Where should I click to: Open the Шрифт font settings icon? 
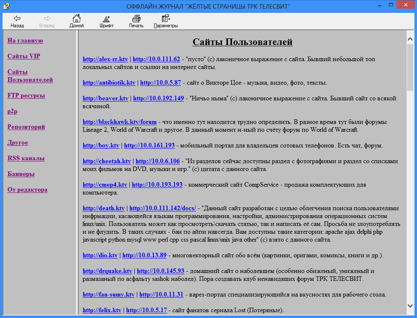[x=106, y=19]
